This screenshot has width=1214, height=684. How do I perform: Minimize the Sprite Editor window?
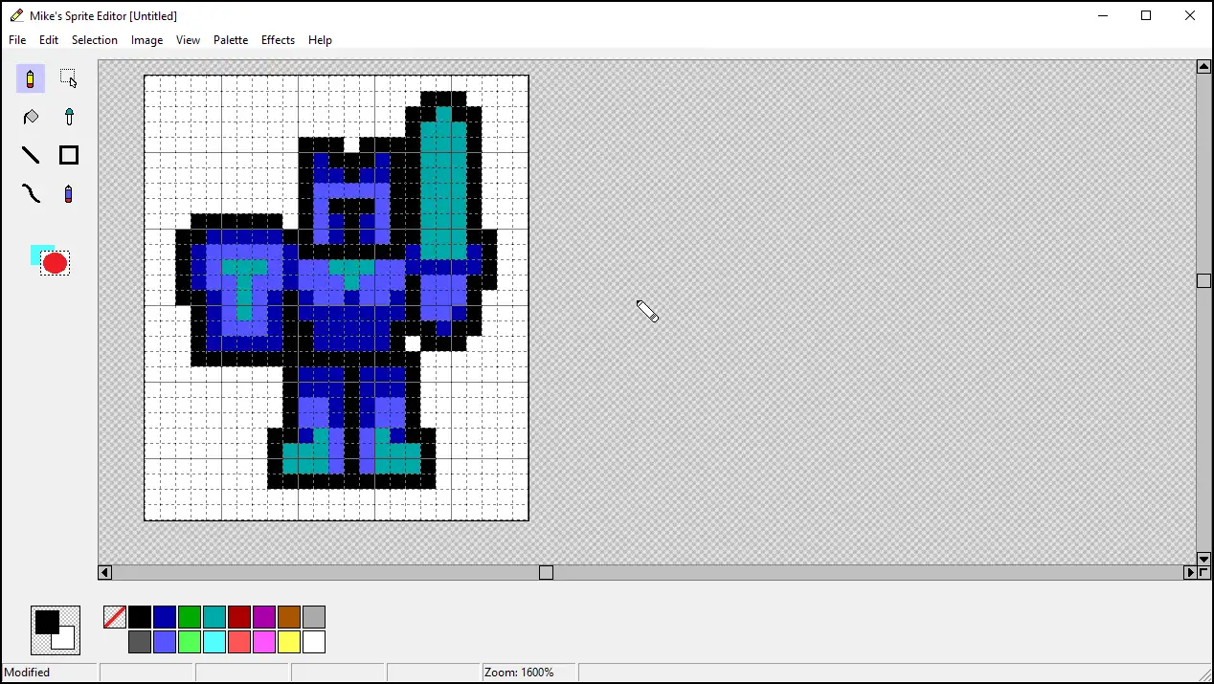click(1102, 15)
